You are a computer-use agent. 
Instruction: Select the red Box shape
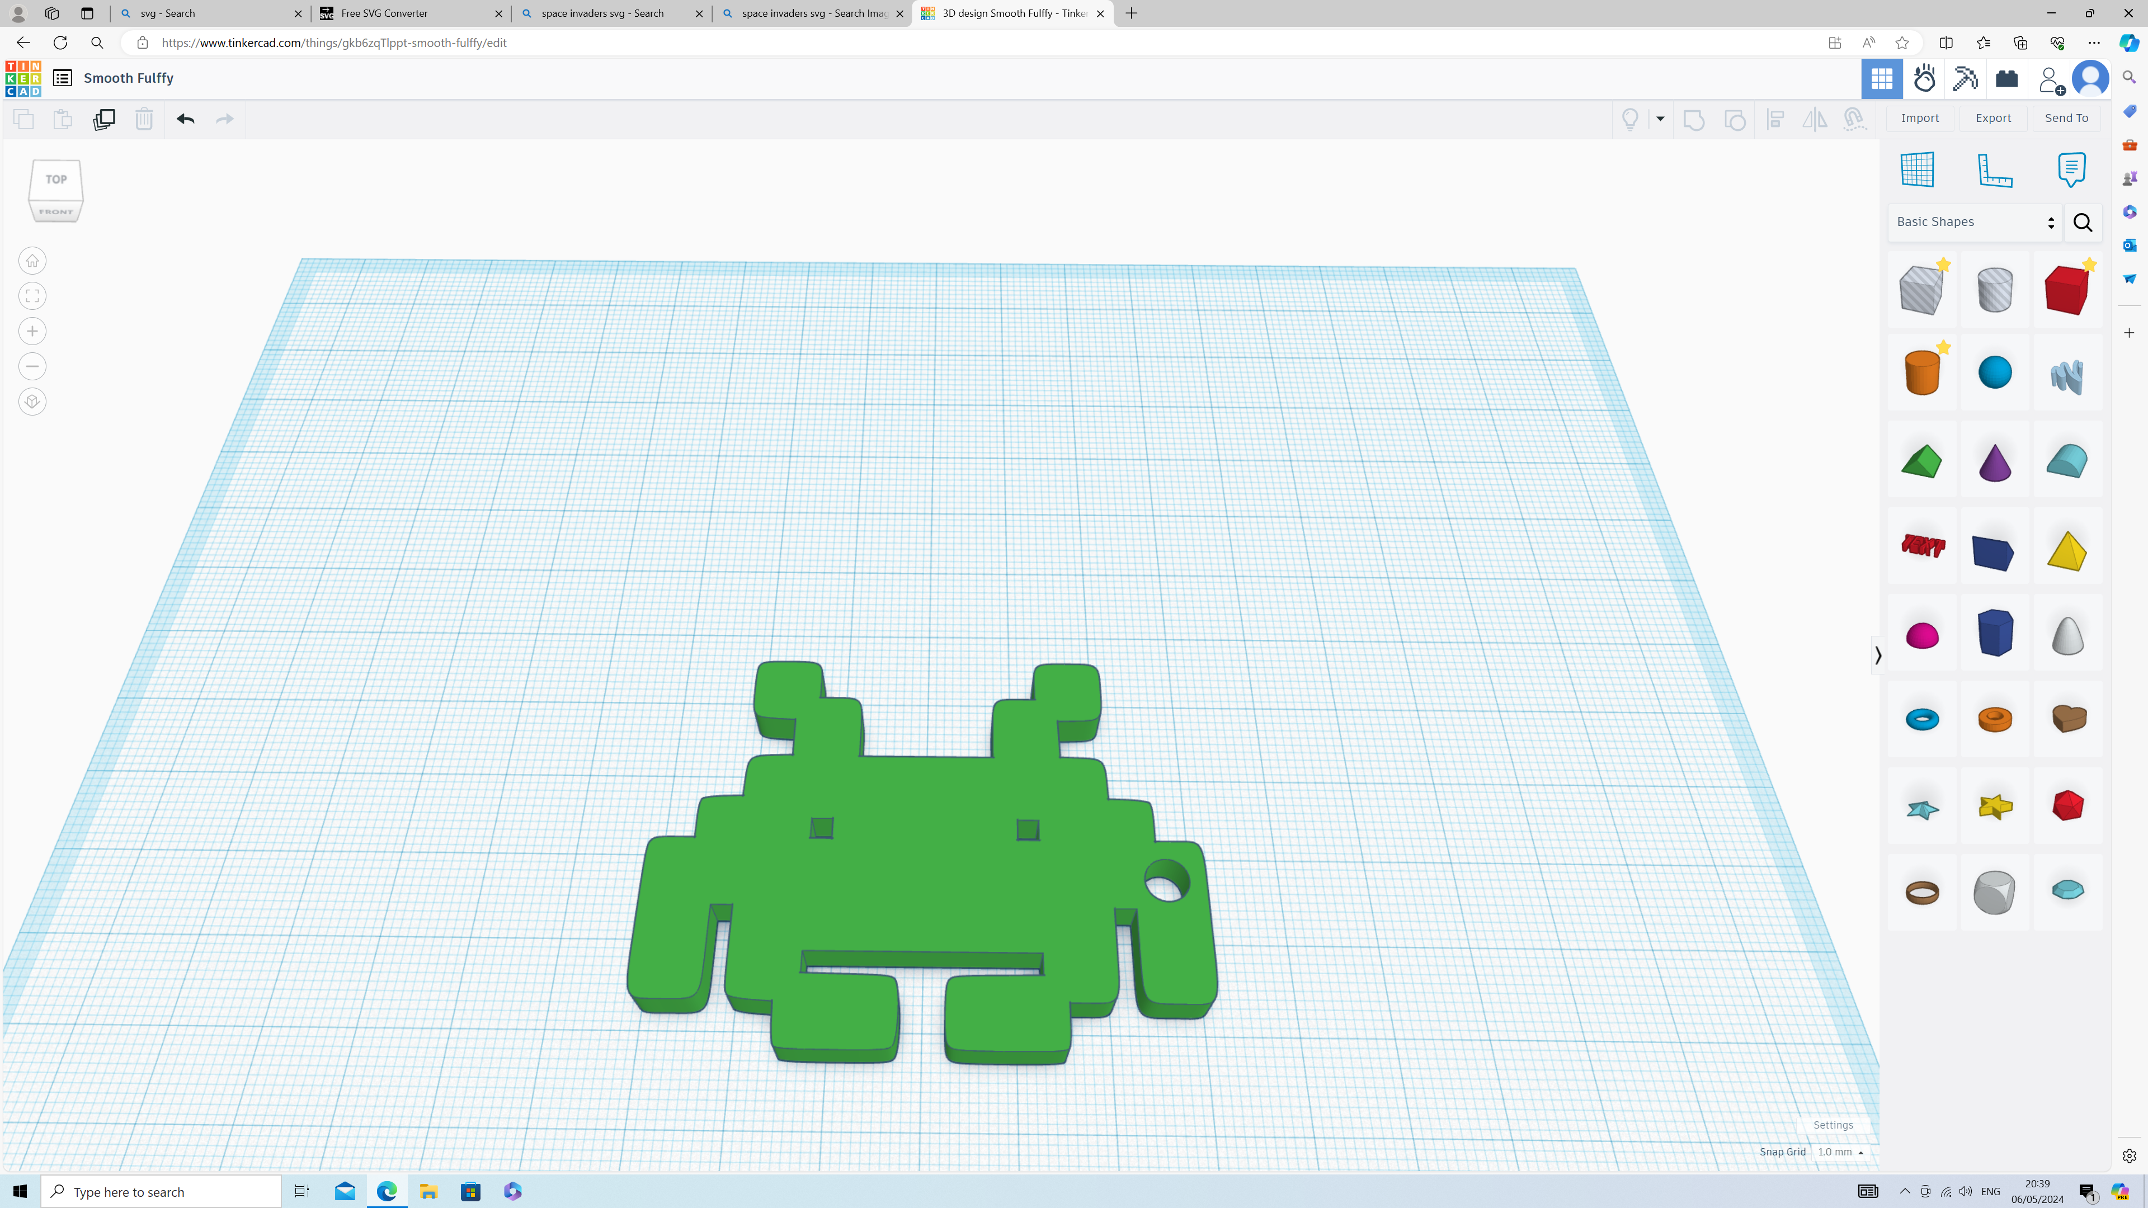(2067, 289)
